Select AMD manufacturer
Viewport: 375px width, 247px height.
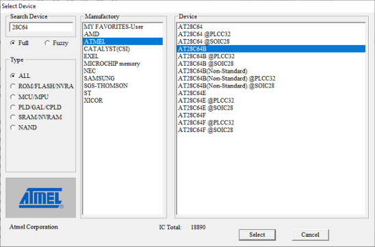tap(123, 34)
